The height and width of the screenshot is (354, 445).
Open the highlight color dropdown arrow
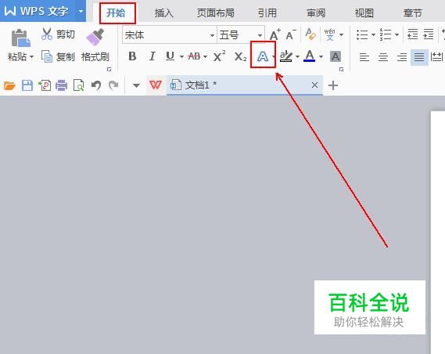297,57
